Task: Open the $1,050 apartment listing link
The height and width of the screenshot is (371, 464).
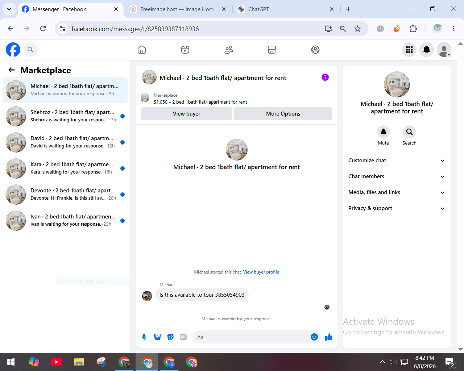Action: pos(200,102)
